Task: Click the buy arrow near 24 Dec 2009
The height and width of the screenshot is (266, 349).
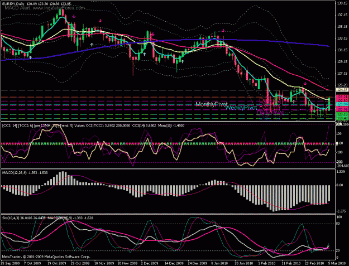Action: click(x=182, y=61)
